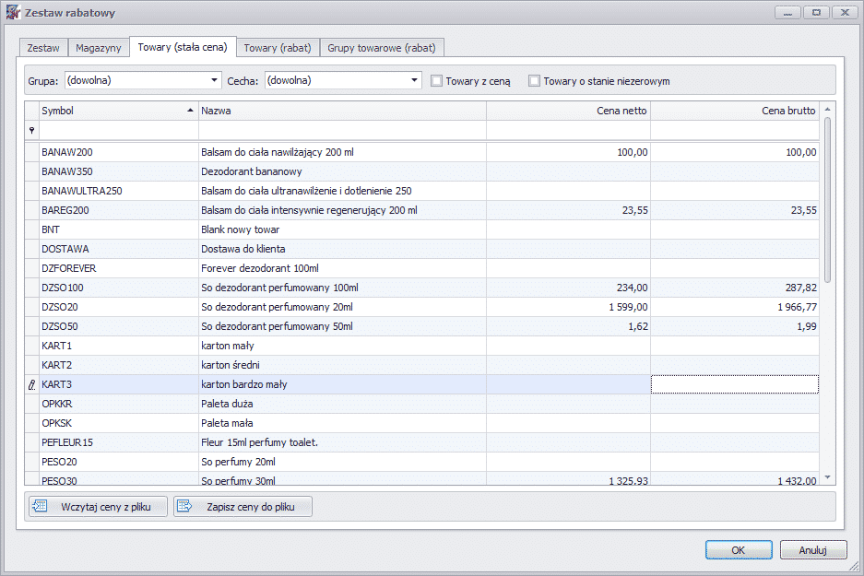Click the Zestaw rabatowy window title icon

click(x=13, y=12)
